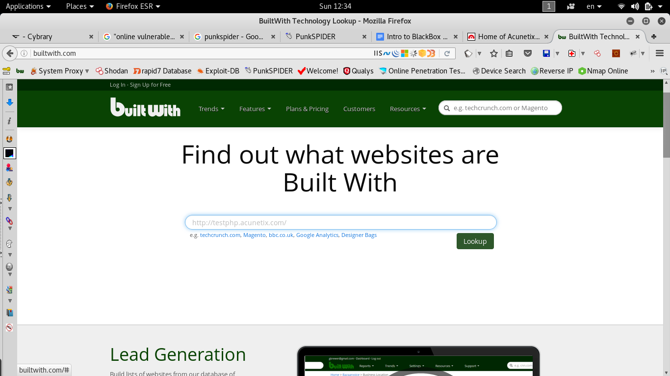
Task: Click the site information icon in the address bar
Action: pyautogui.click(x=24, y=53)
